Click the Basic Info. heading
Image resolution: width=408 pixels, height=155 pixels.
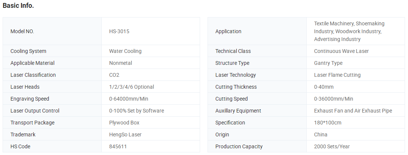coord(18,6)
